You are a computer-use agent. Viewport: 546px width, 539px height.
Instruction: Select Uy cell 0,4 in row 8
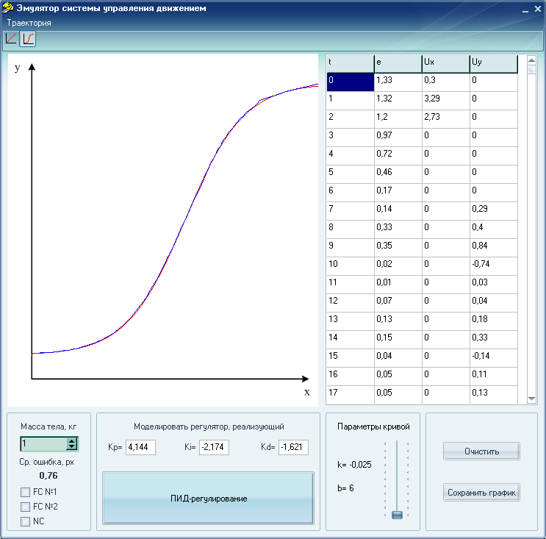[494, 229]
